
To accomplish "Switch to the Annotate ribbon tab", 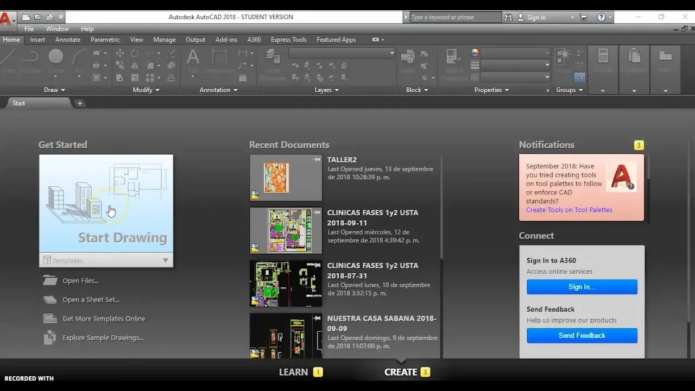I will point(68,40).
